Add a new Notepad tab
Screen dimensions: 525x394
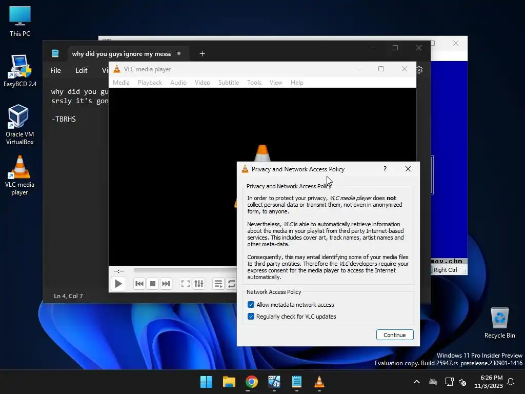[202, 53]
